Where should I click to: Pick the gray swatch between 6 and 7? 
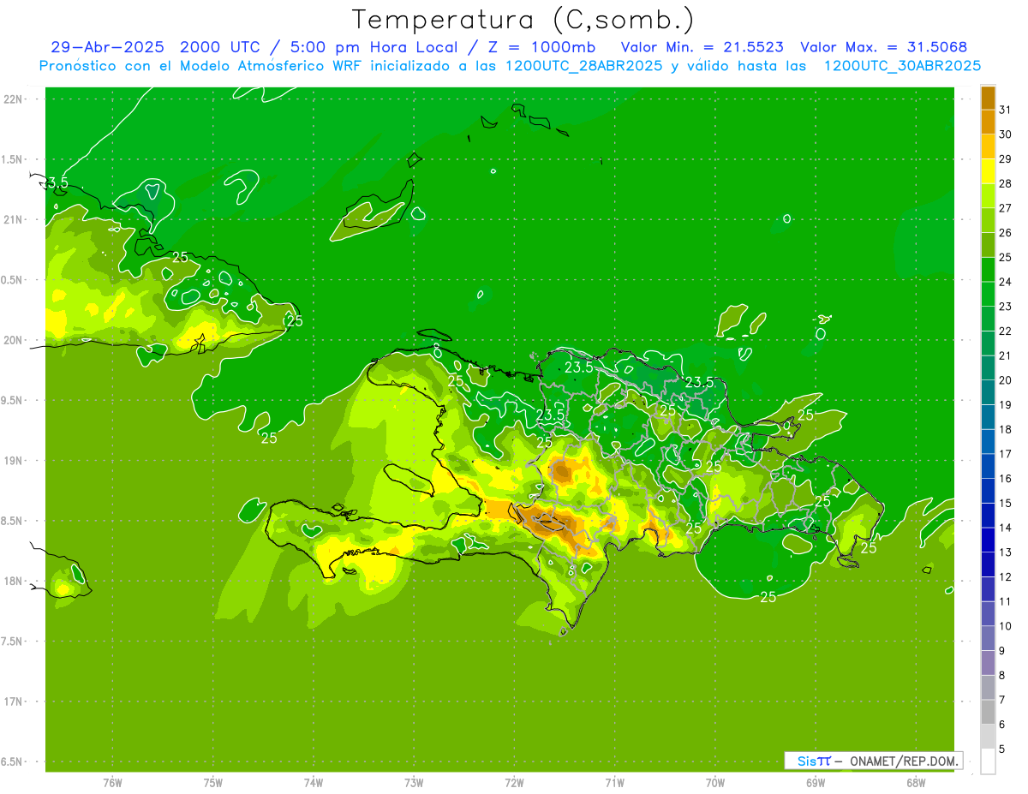(989, 713)
